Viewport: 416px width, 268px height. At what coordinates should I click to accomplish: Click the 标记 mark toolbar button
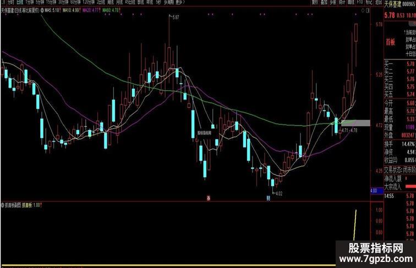(x=369, y=2)
